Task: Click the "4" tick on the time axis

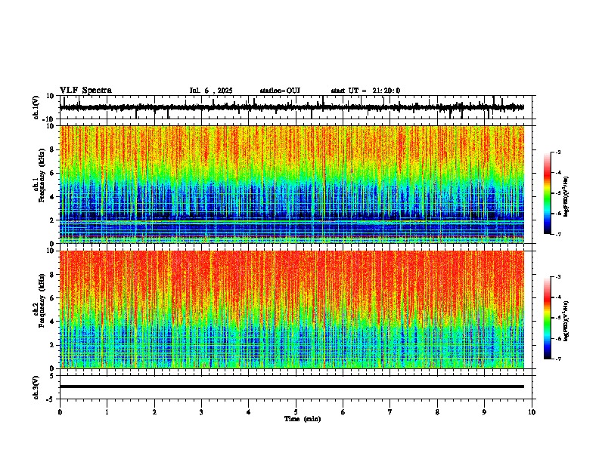Action: click(x=249, y=412)
